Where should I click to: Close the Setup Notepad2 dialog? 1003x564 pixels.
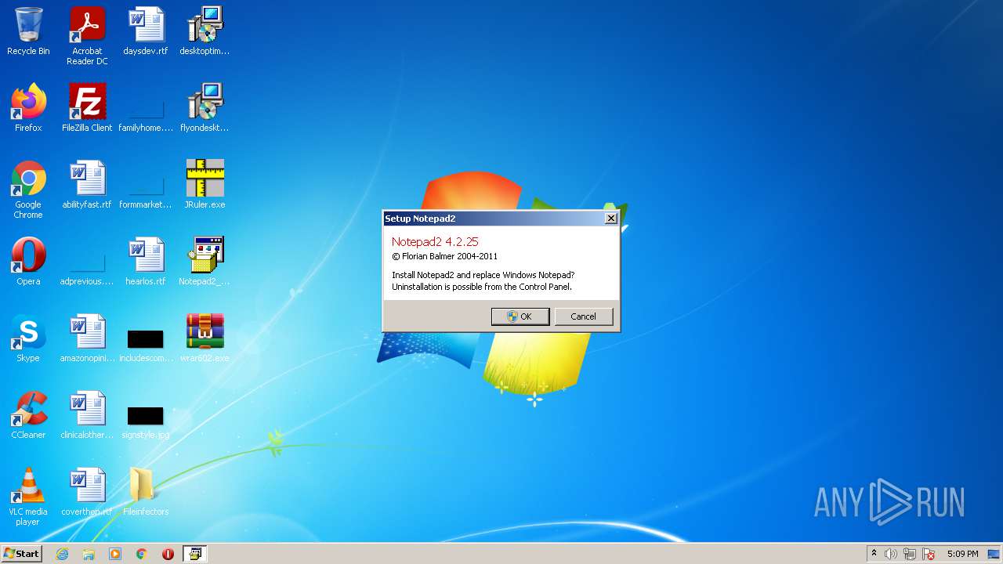click(611, 219)
